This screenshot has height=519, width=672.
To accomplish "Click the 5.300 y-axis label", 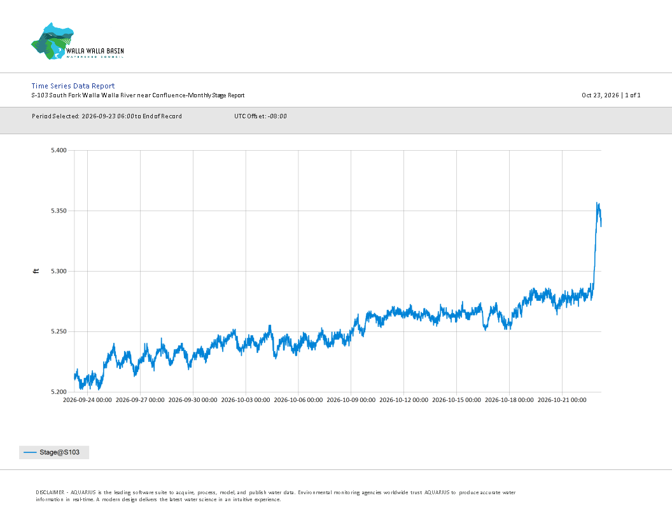I will 59,271.
